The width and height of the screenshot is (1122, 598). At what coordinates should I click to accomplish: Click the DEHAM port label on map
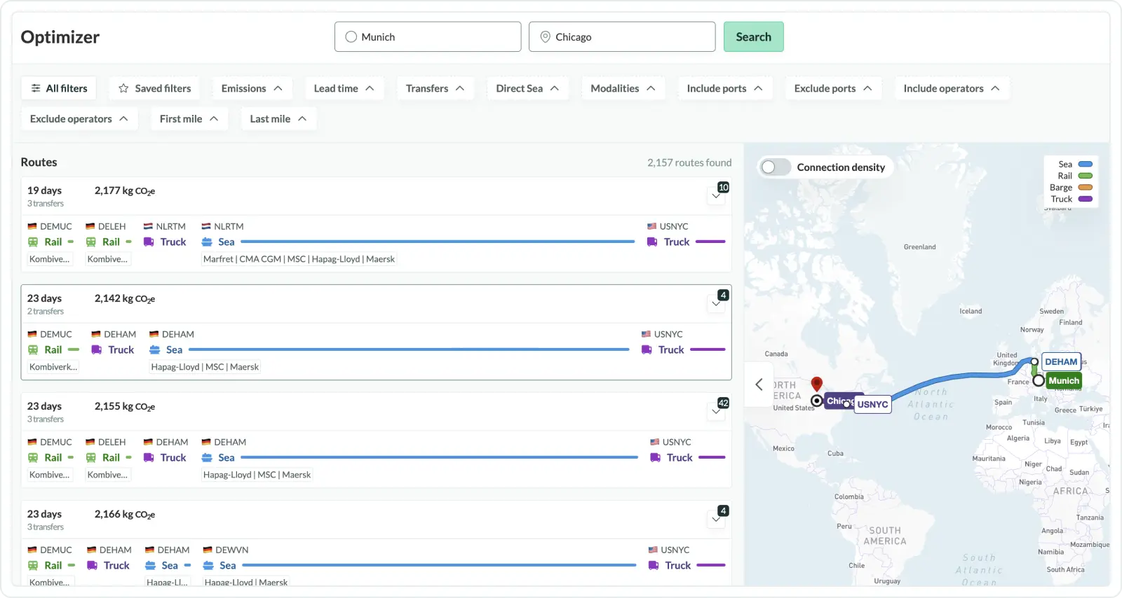pos(1061,362)
